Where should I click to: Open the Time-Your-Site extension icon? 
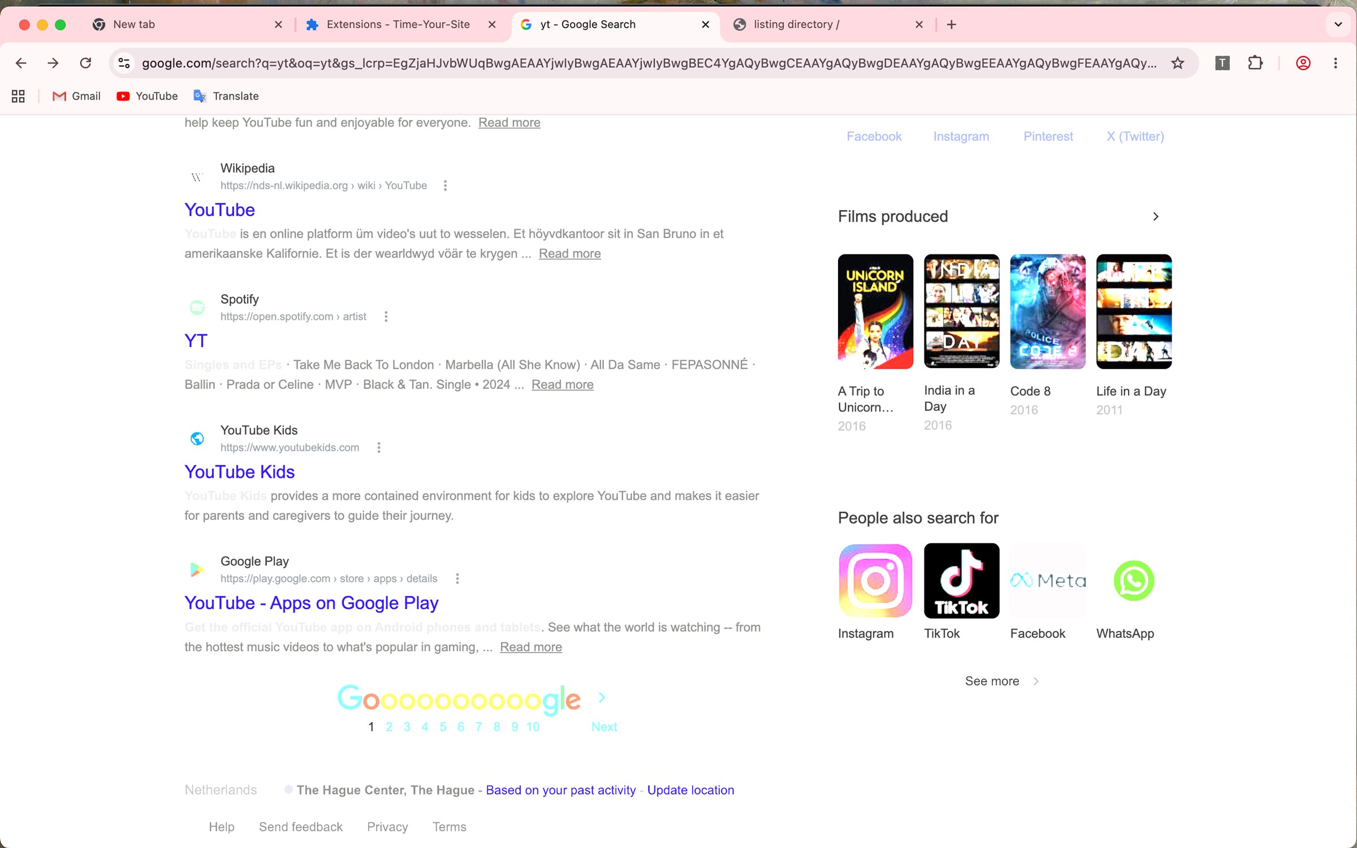pyautogui.click(x=1222, y=63)
